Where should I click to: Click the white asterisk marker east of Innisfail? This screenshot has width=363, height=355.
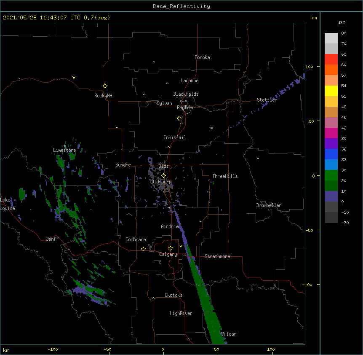(211, 128)
